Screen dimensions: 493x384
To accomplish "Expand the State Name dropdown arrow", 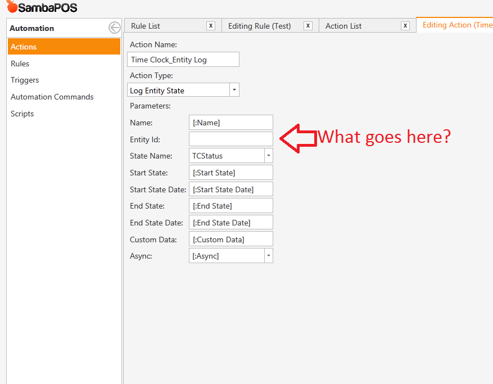I will 268,156.
